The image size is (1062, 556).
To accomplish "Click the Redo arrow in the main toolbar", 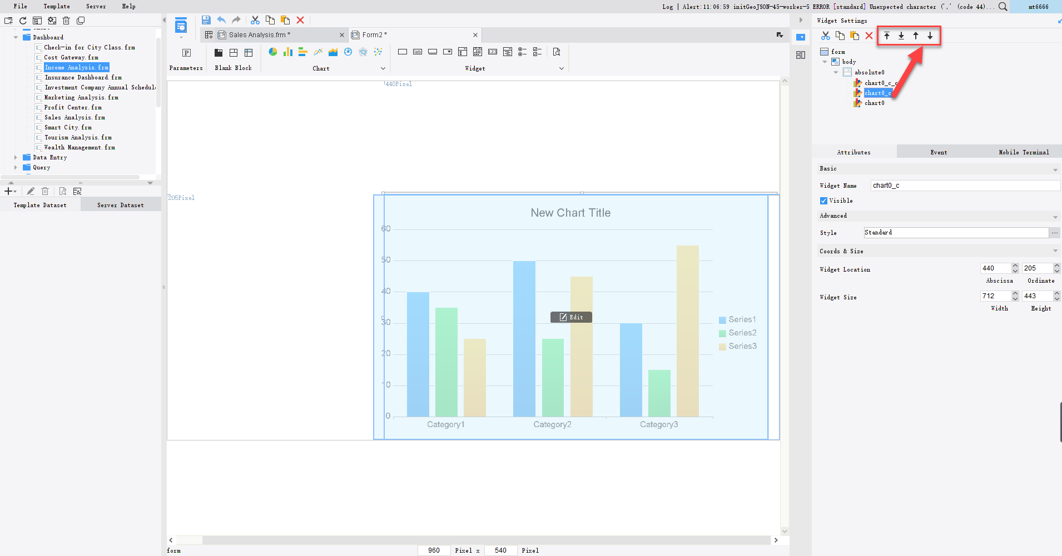I will [236, 20].
